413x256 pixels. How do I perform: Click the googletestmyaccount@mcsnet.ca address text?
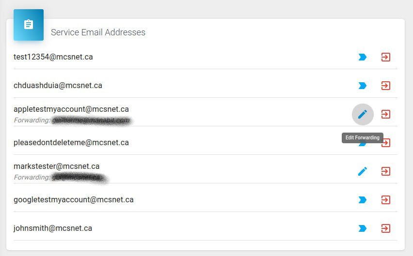coord(73,200)
